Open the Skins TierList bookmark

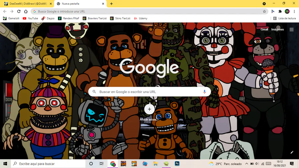click(x=120, y=18)
